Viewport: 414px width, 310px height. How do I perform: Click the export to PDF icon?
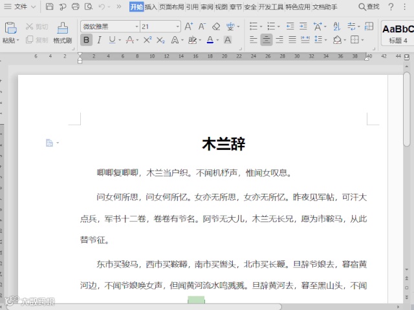click(x=63, y=7)
